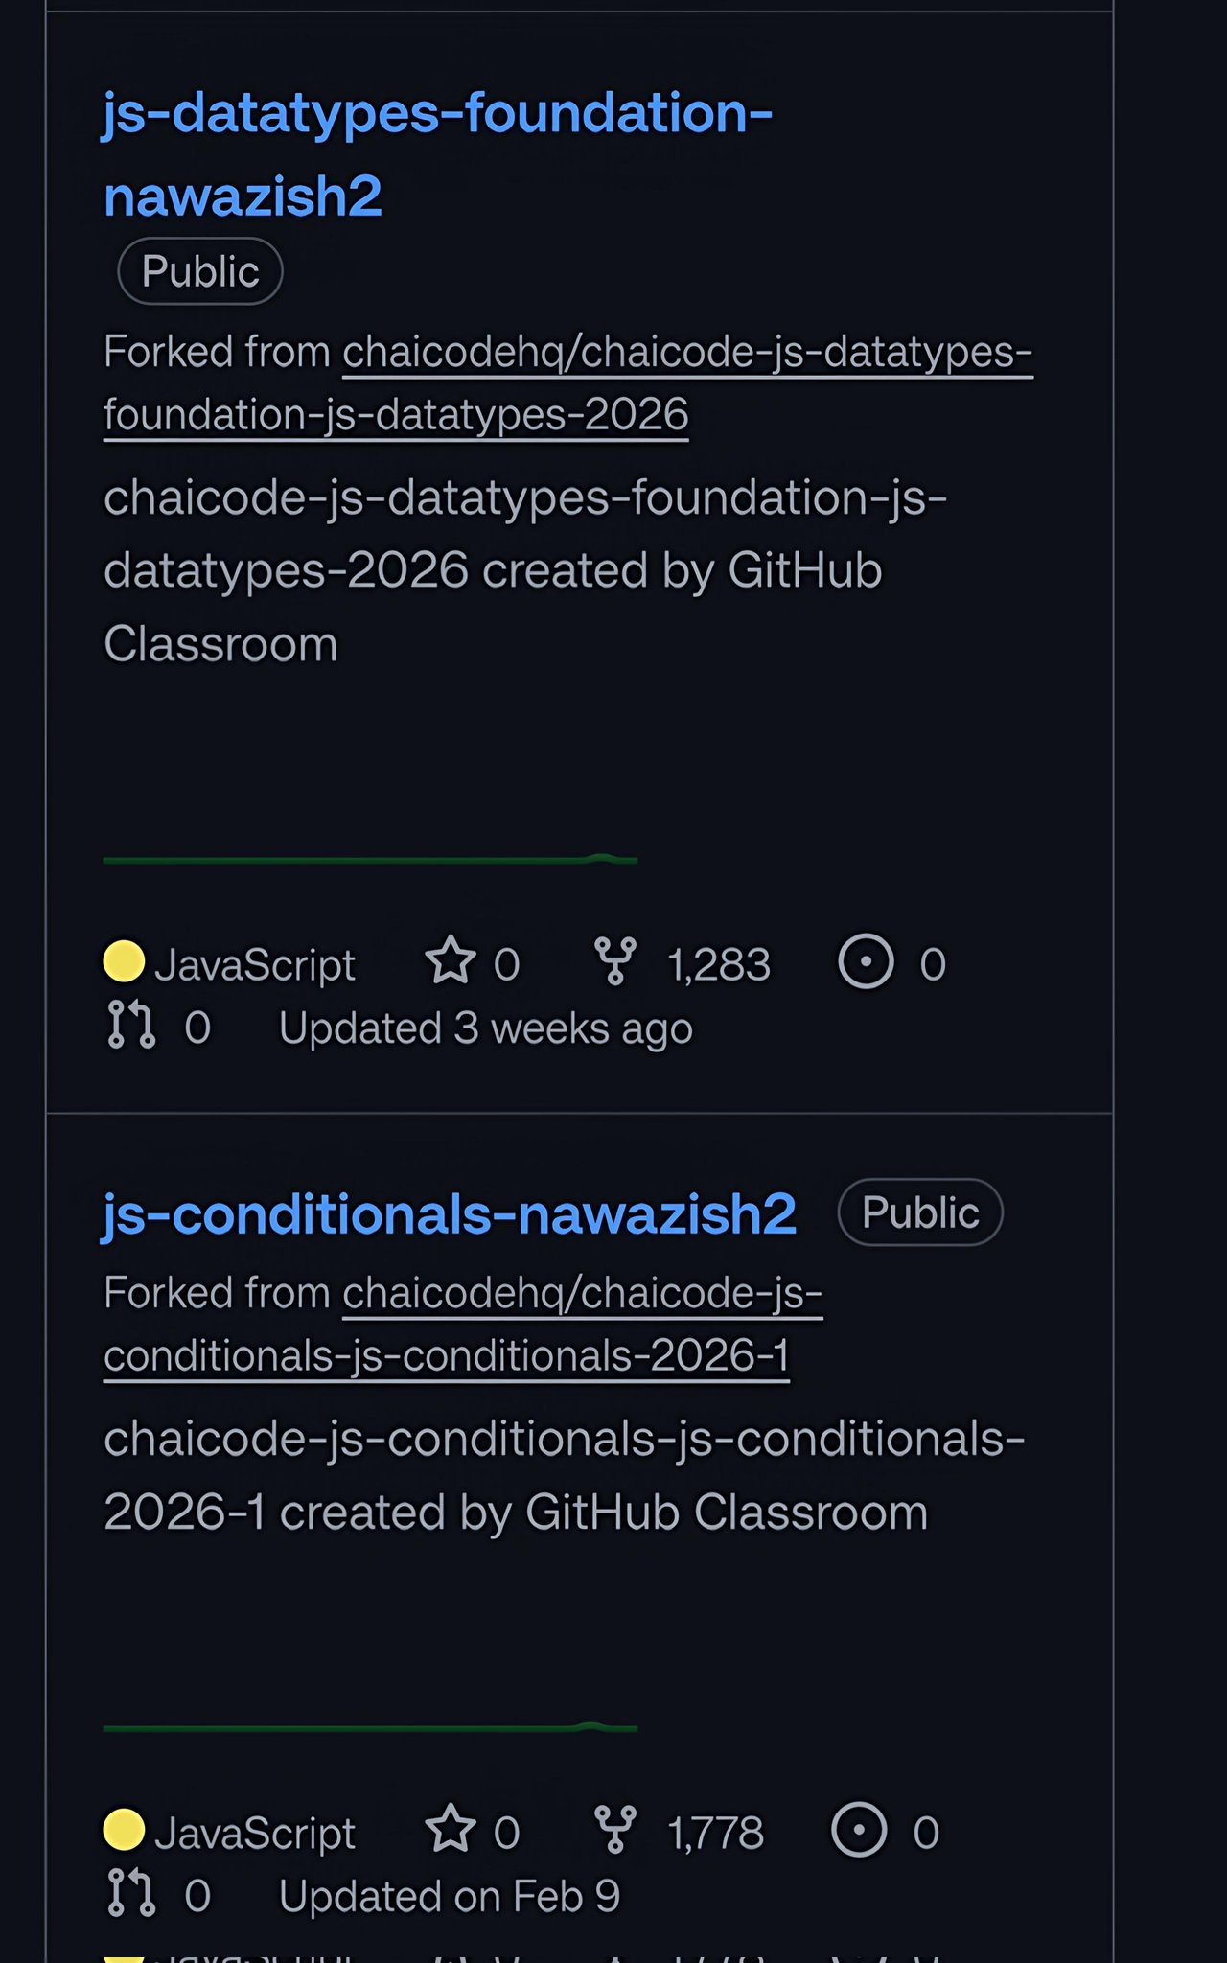
Task: Click the star icon for the js-conditionals repo
Action: click(450, 1830)
